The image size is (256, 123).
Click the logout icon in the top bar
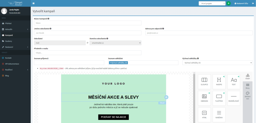253,3
